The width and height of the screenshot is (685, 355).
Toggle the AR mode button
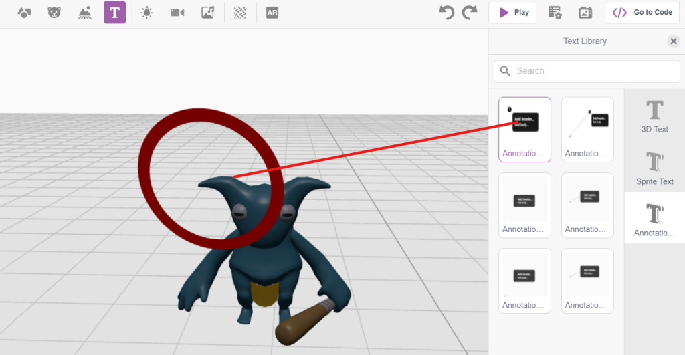tap(272, 13)
